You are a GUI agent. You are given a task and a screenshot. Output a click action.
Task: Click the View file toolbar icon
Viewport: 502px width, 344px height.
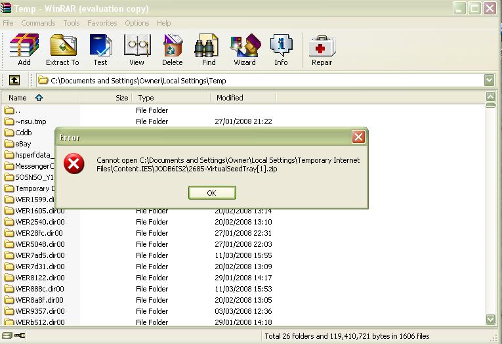137,45
